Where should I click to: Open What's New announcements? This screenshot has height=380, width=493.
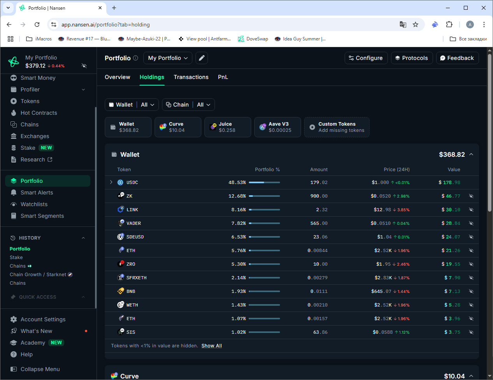point(36,331)
